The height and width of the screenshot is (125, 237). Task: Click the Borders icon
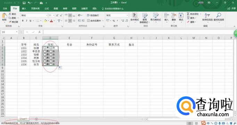pyautogui.click(x=38, y=21)
